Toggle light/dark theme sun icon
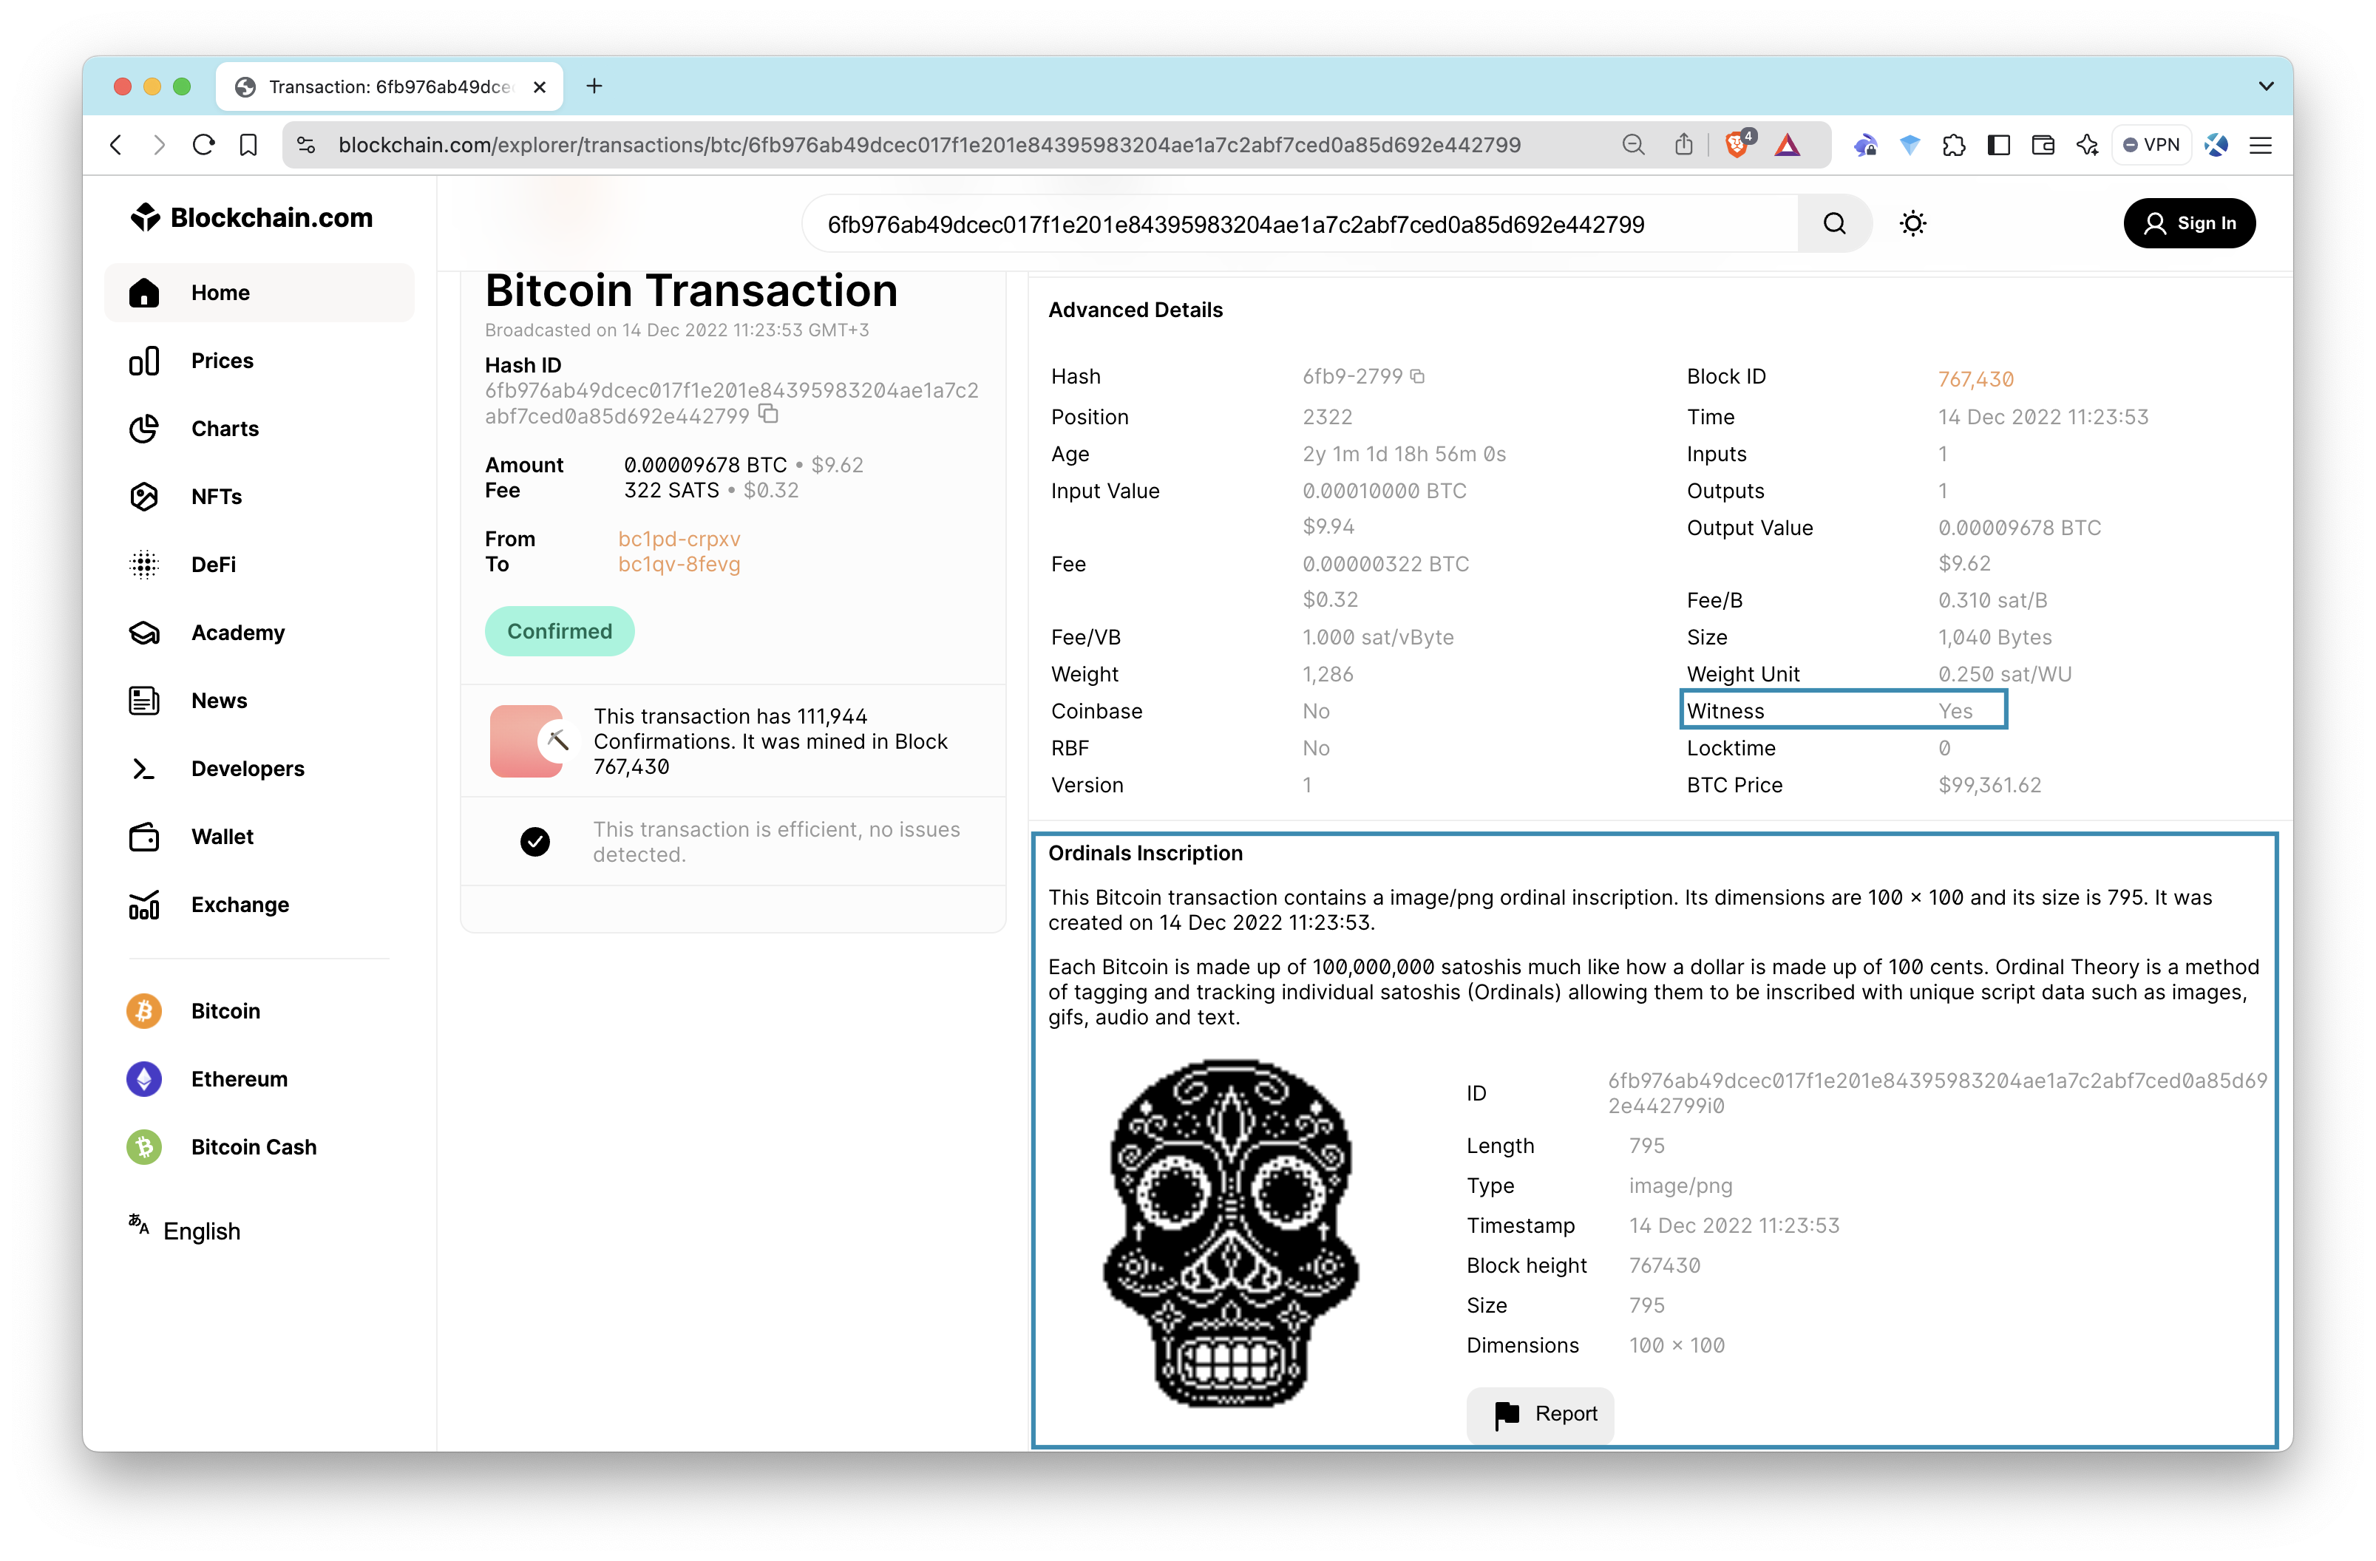 [1912, 223]
